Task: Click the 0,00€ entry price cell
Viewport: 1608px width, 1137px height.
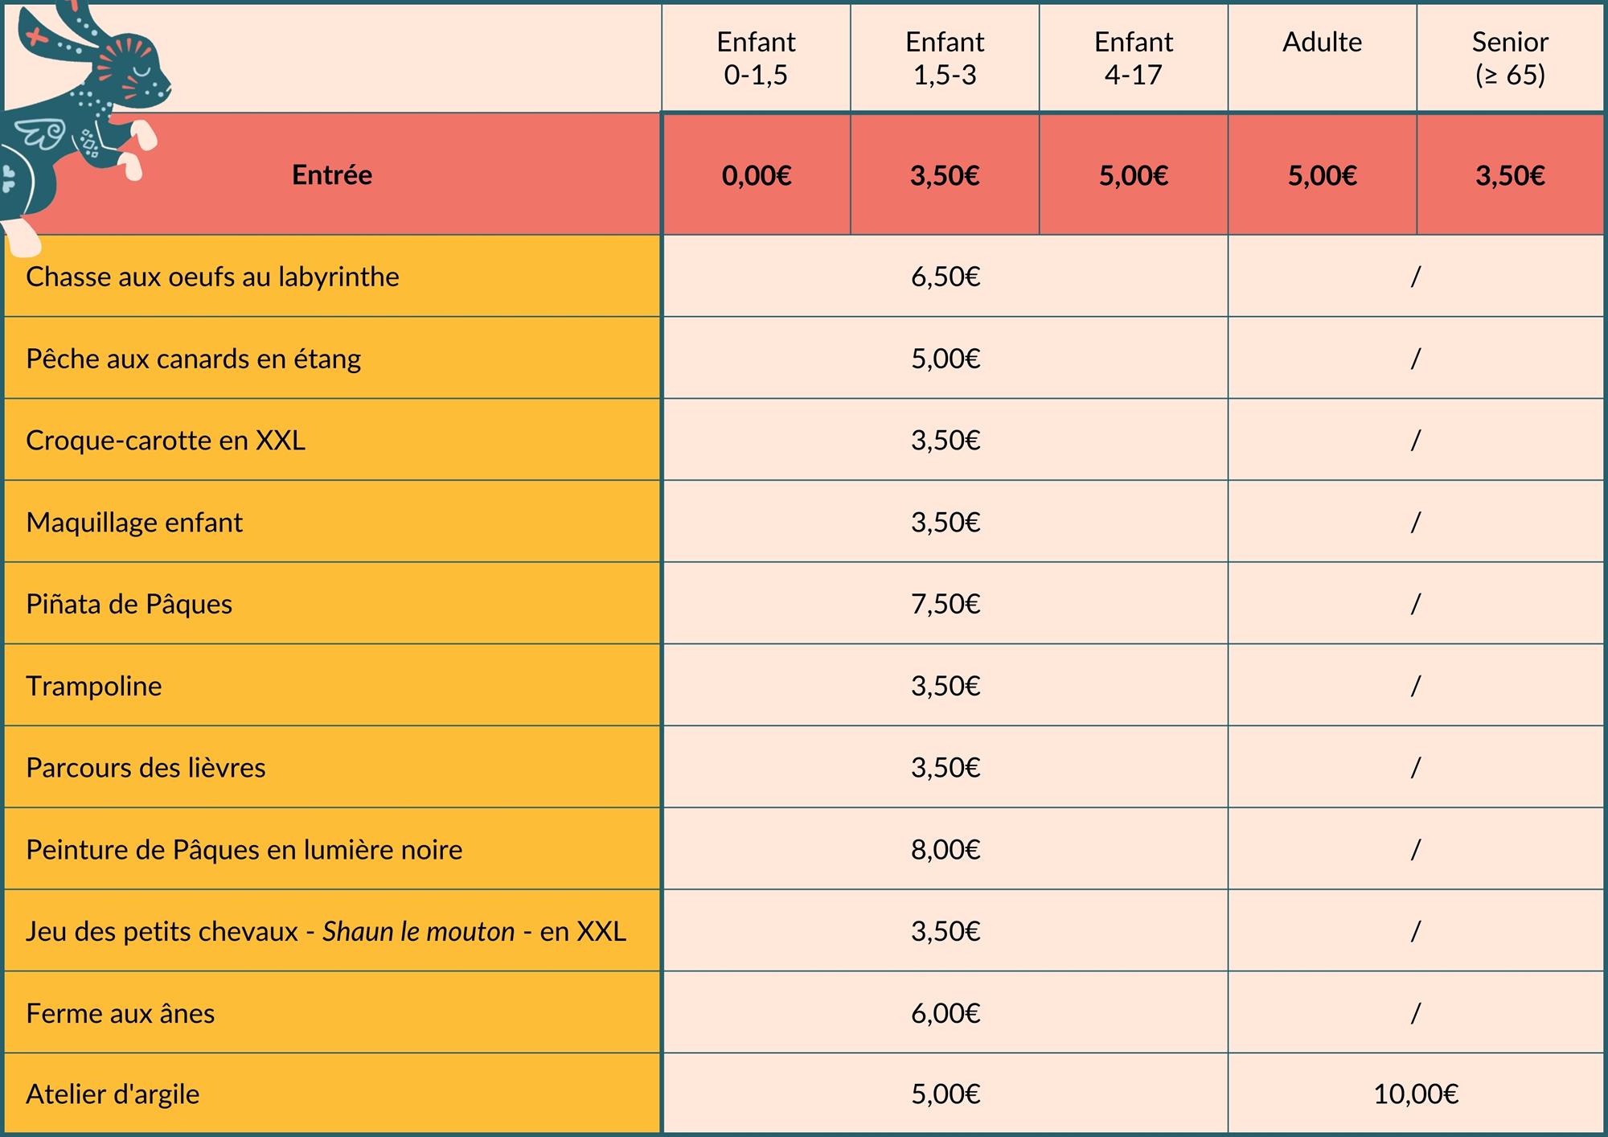Action: (756, 175)
